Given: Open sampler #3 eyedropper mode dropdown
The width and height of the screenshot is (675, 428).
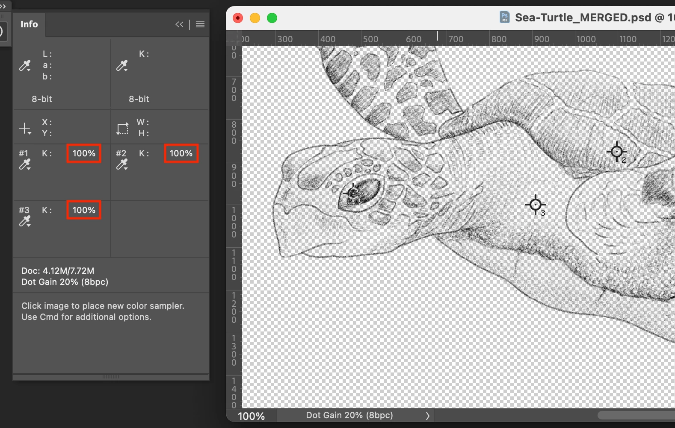Looking at the screenshot, I should click(x=25, y=221).
